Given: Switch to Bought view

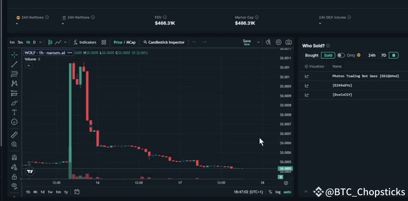Looking at the screenshot, I should [x=312, y=55].
